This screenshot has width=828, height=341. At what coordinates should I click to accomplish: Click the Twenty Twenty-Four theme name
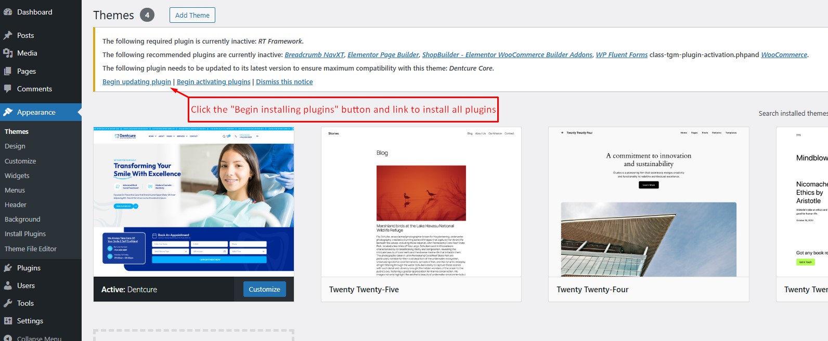click(592, 290)
